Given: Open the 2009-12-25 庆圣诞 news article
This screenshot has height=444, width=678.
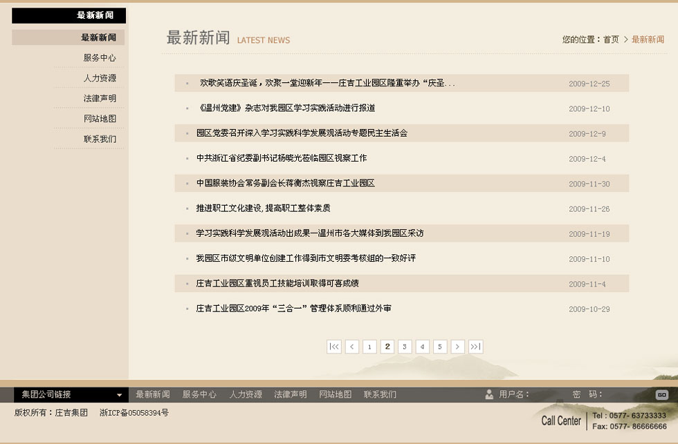Looking at the screenshot, I should coord(327,83).
